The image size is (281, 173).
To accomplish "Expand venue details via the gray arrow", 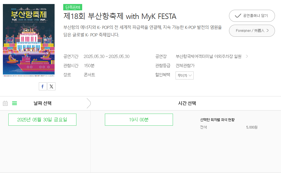I will click(x=247, y=56).
